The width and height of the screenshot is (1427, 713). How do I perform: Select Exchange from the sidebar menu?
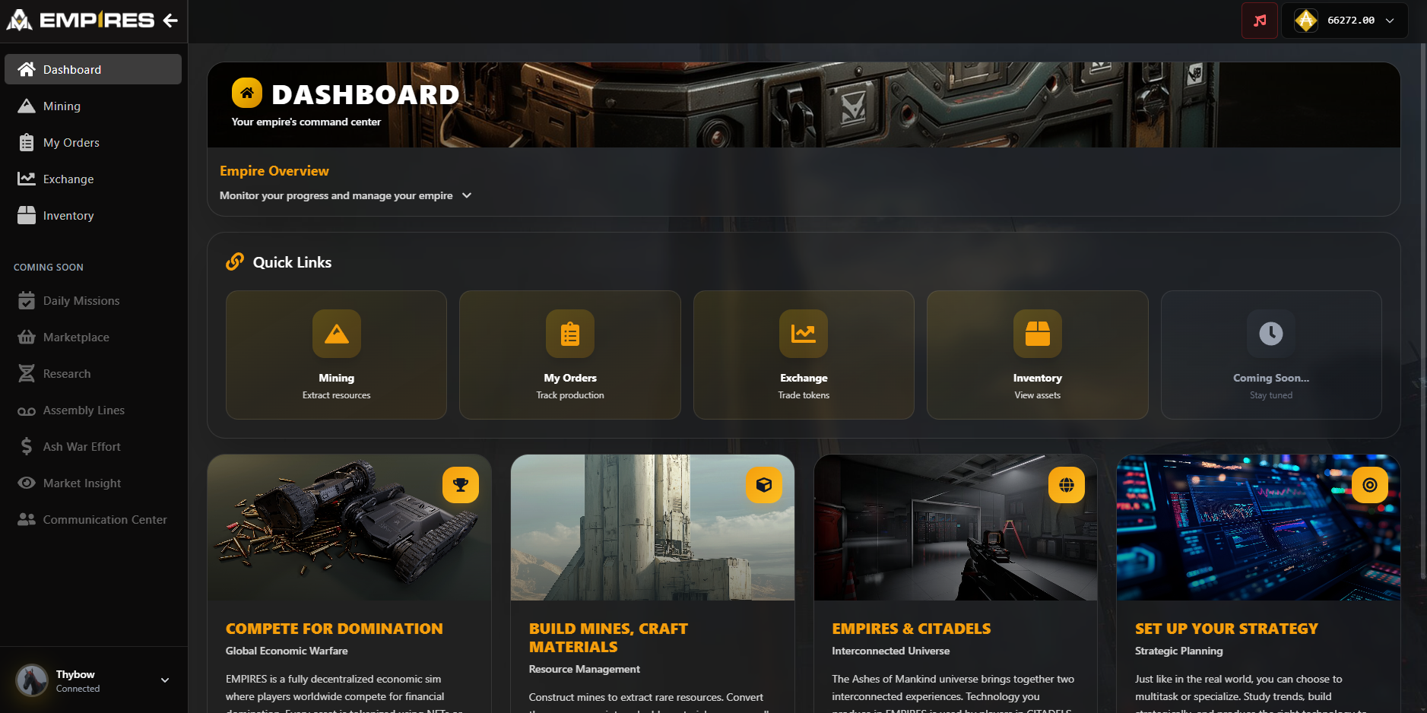coord(68,179)
